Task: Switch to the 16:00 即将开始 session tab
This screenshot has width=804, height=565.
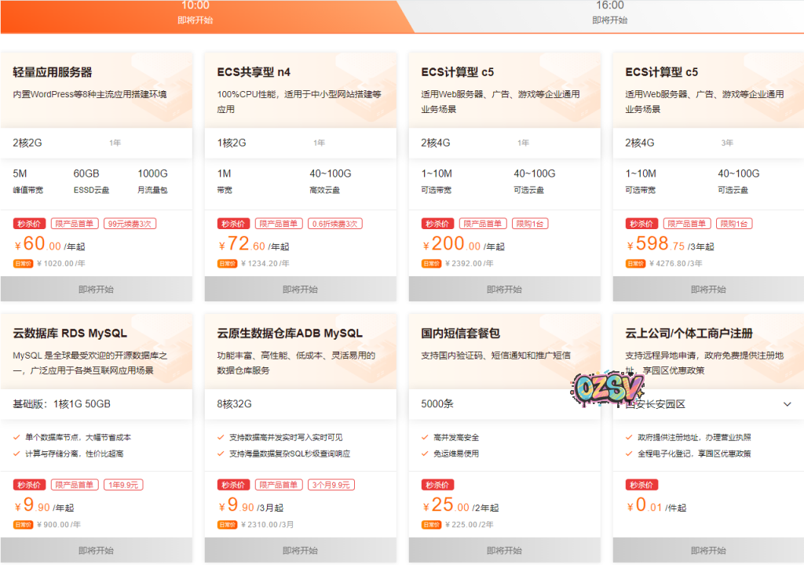Action: tap(609, 13)
